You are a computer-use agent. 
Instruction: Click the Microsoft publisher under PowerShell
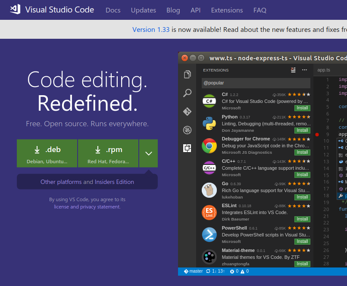pos(231,242)
